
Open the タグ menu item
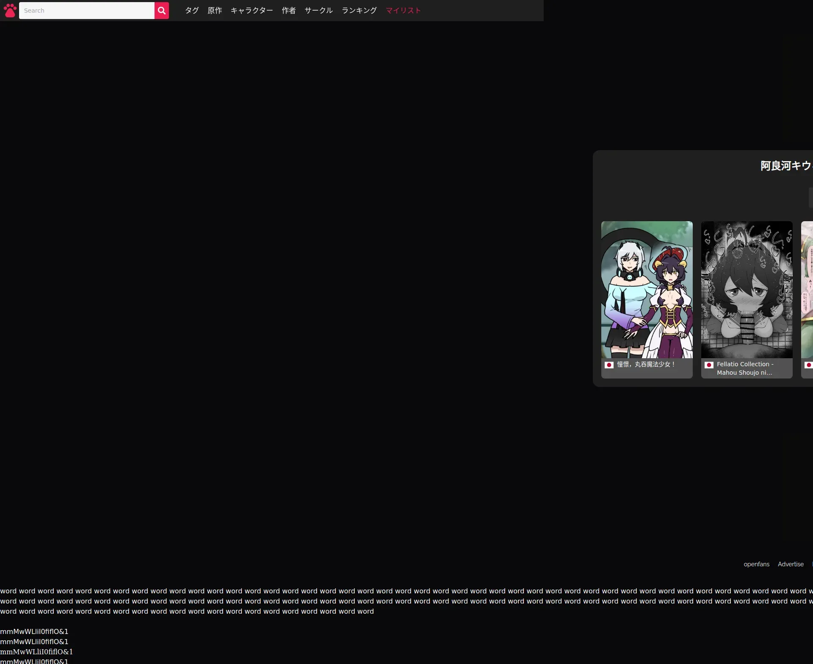pyautogui.click(x=192, y=11)
